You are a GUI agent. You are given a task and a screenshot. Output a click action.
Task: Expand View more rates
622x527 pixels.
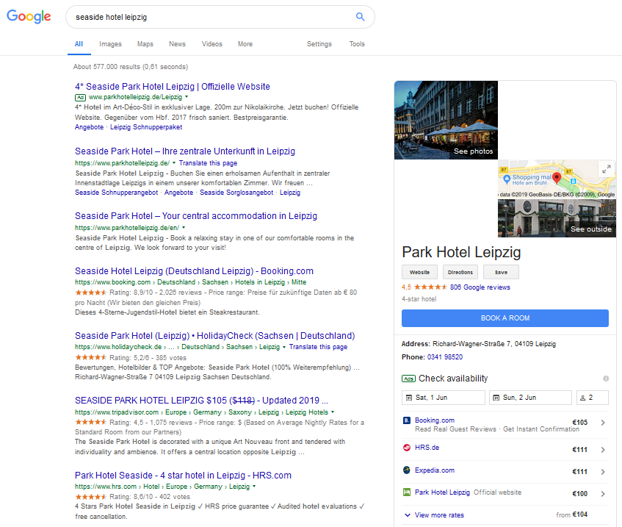point(439,515)
